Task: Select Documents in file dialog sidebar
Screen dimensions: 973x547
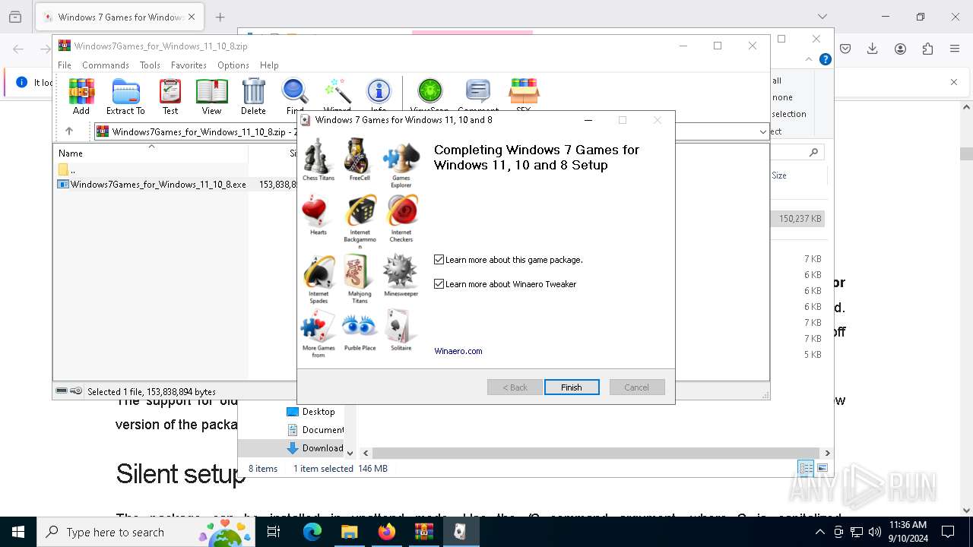Action: [x=315, y=430]
